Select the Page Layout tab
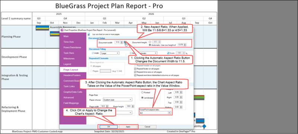The height and width of the screenshot is (134, 298). click(73, 70)
